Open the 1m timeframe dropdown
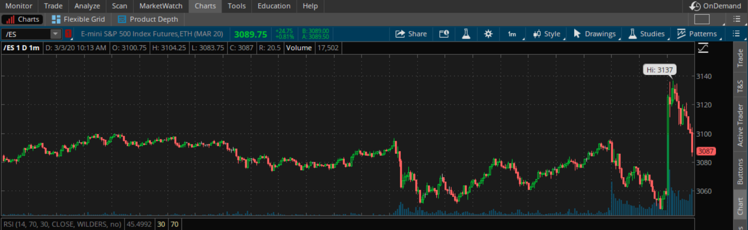This screenshot has height=230, width=748. [x=512, y=34]
